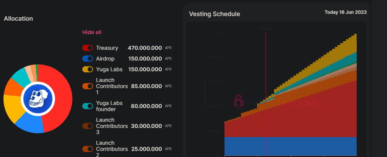Click the lock watermark icon on the vesting chart
This screenshot has height=157, width=387.
tap(238, 101)
